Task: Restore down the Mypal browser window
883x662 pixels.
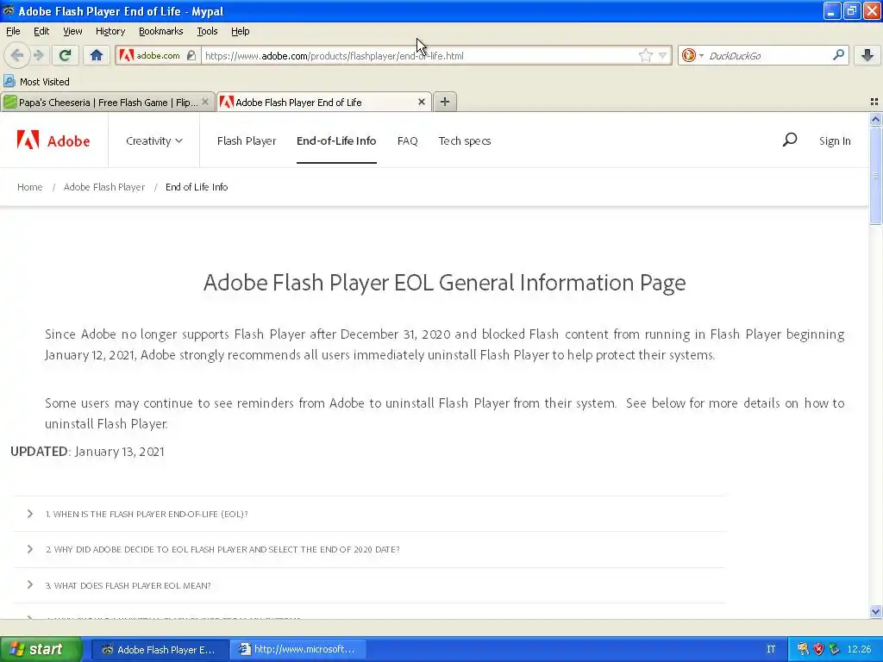Action: [x=851, y=10]
